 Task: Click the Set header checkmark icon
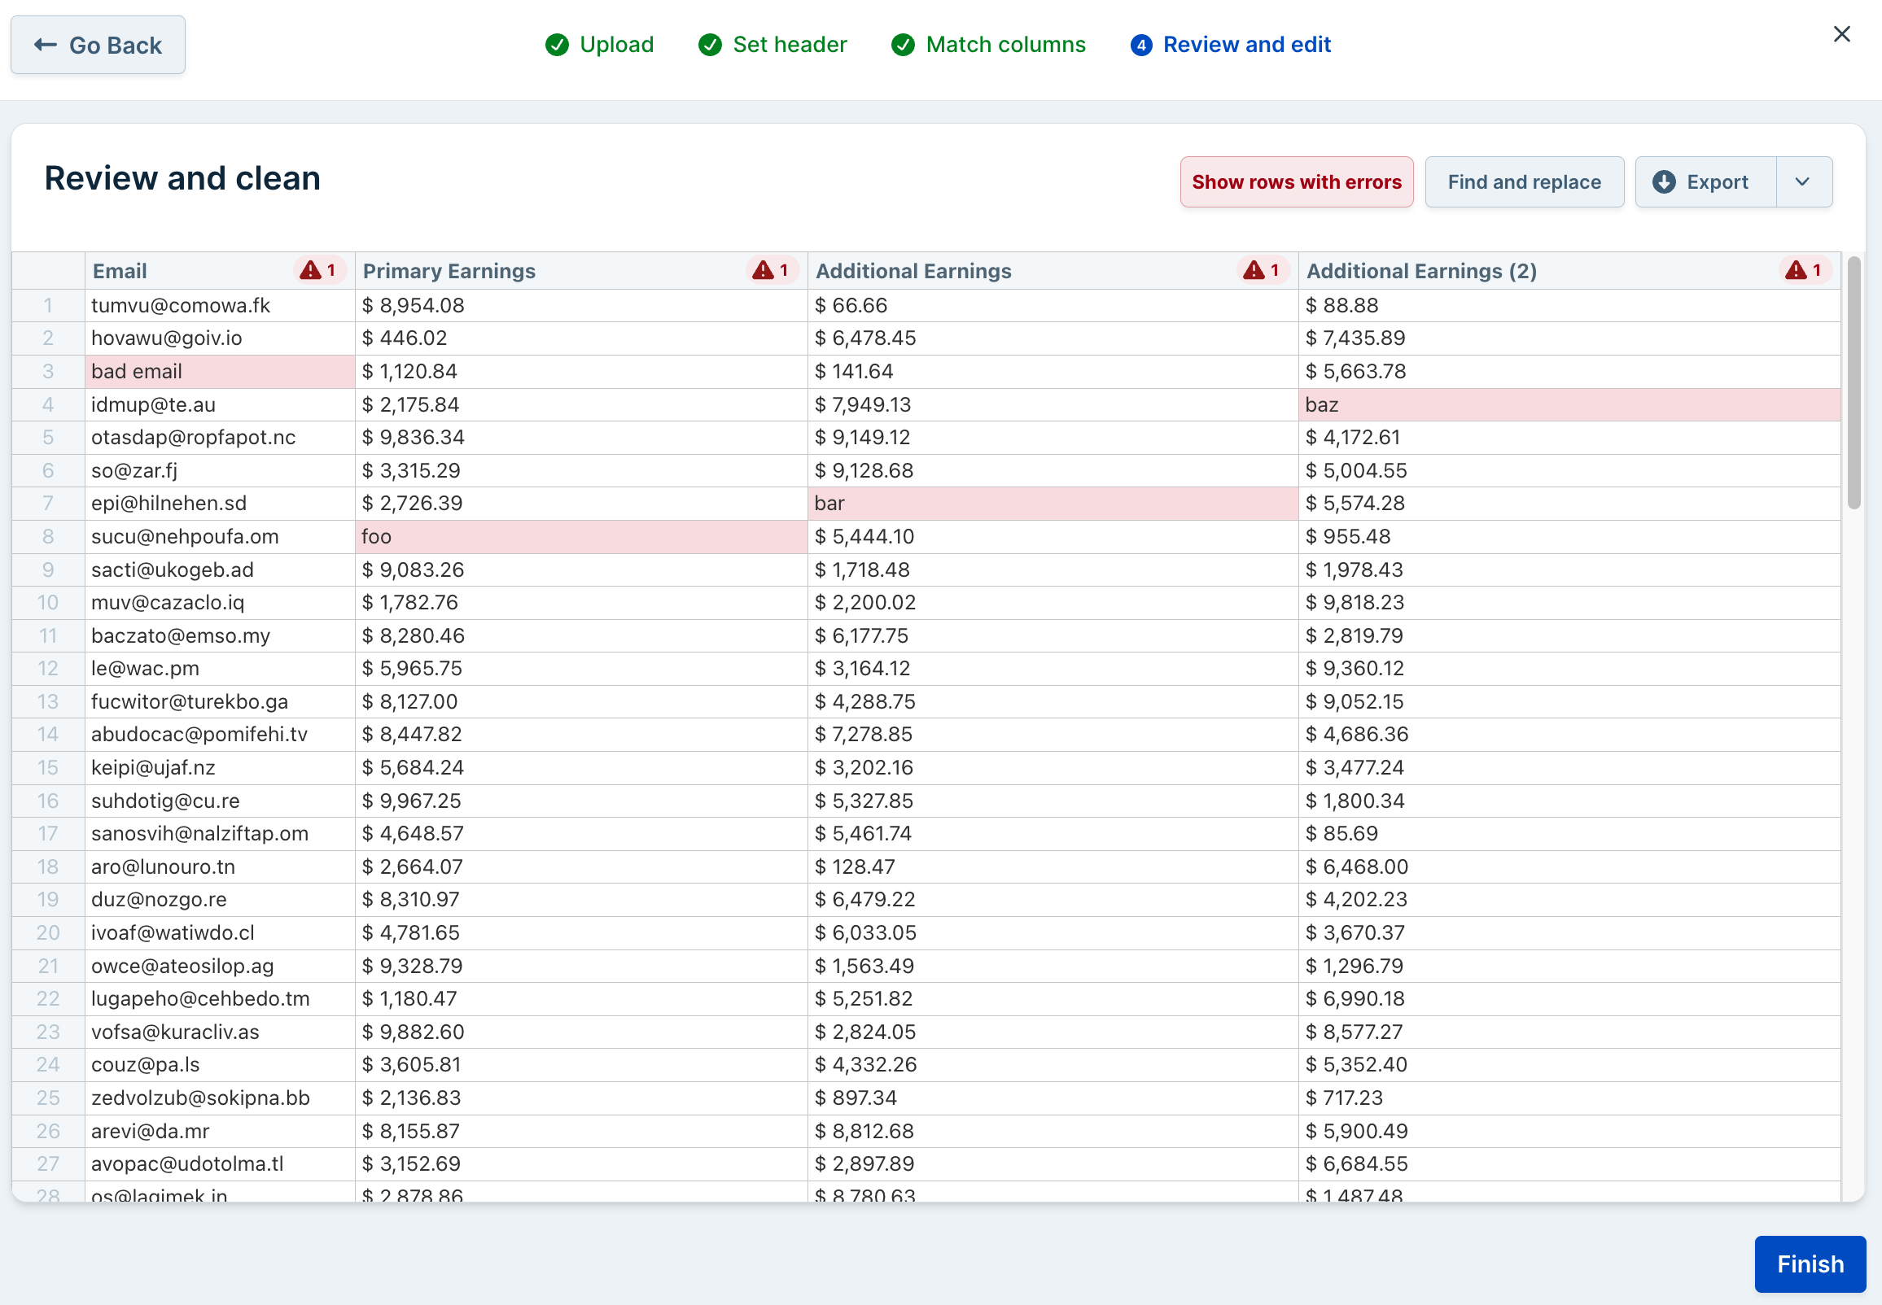[710, 45]
